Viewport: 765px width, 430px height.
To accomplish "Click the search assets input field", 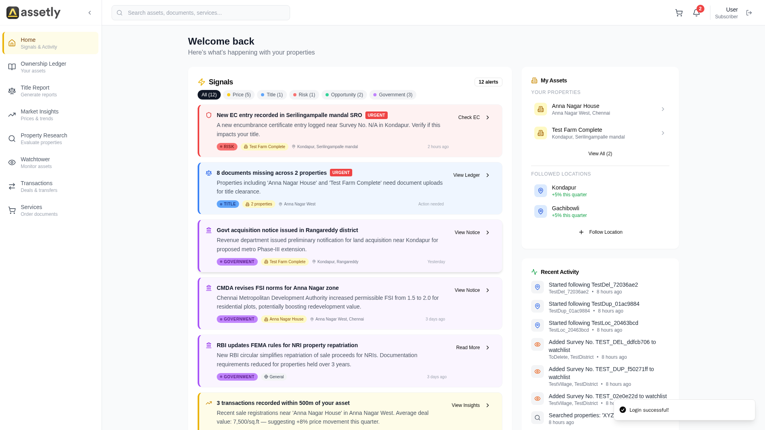I will click(x=201, y=13).
